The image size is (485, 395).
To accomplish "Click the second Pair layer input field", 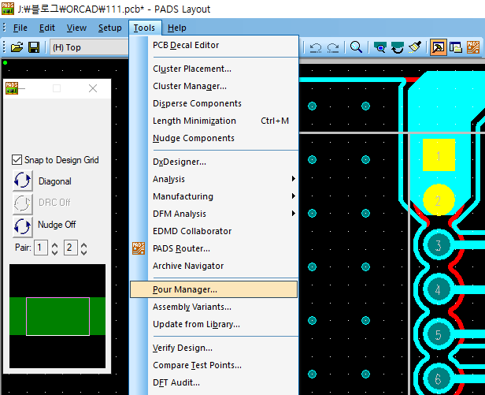I will [x=71, y=248].
